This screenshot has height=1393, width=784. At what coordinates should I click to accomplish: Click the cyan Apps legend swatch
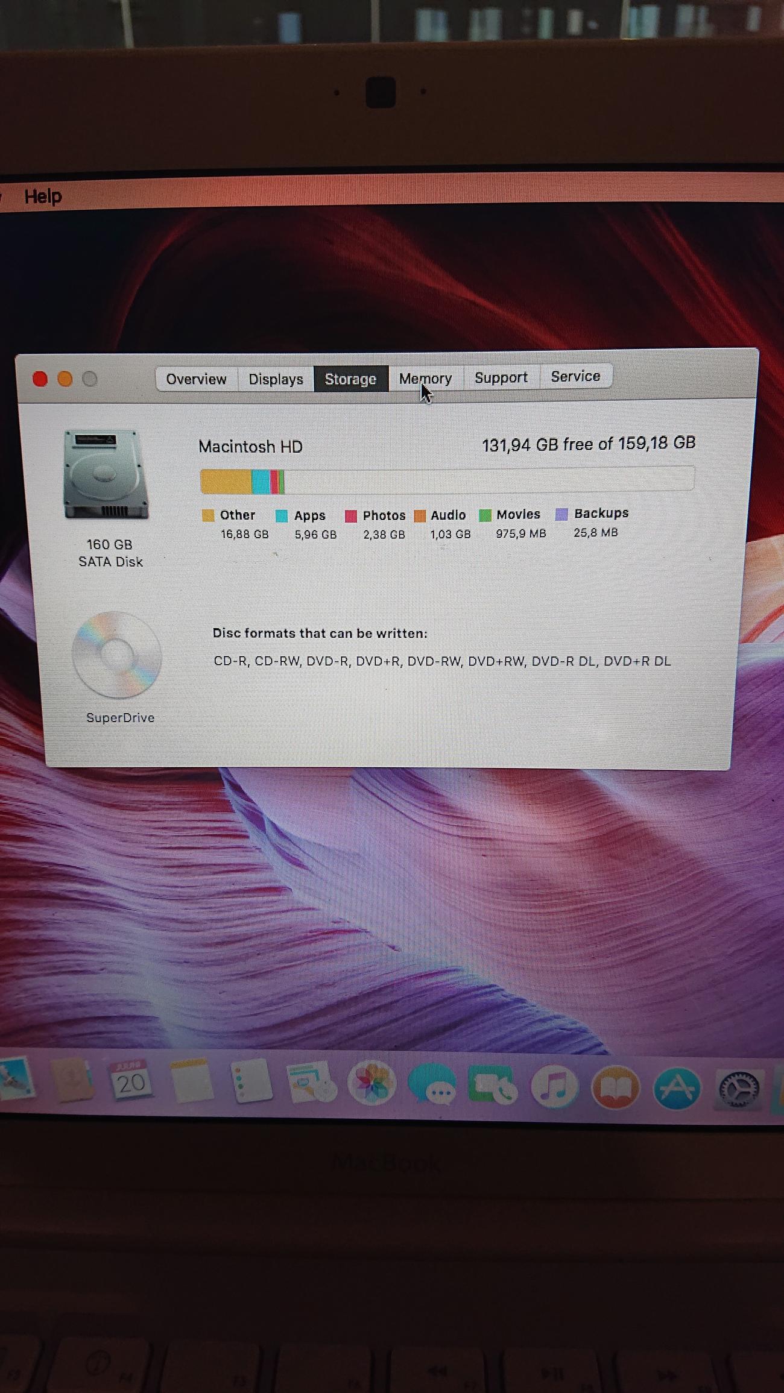(282, 516)
